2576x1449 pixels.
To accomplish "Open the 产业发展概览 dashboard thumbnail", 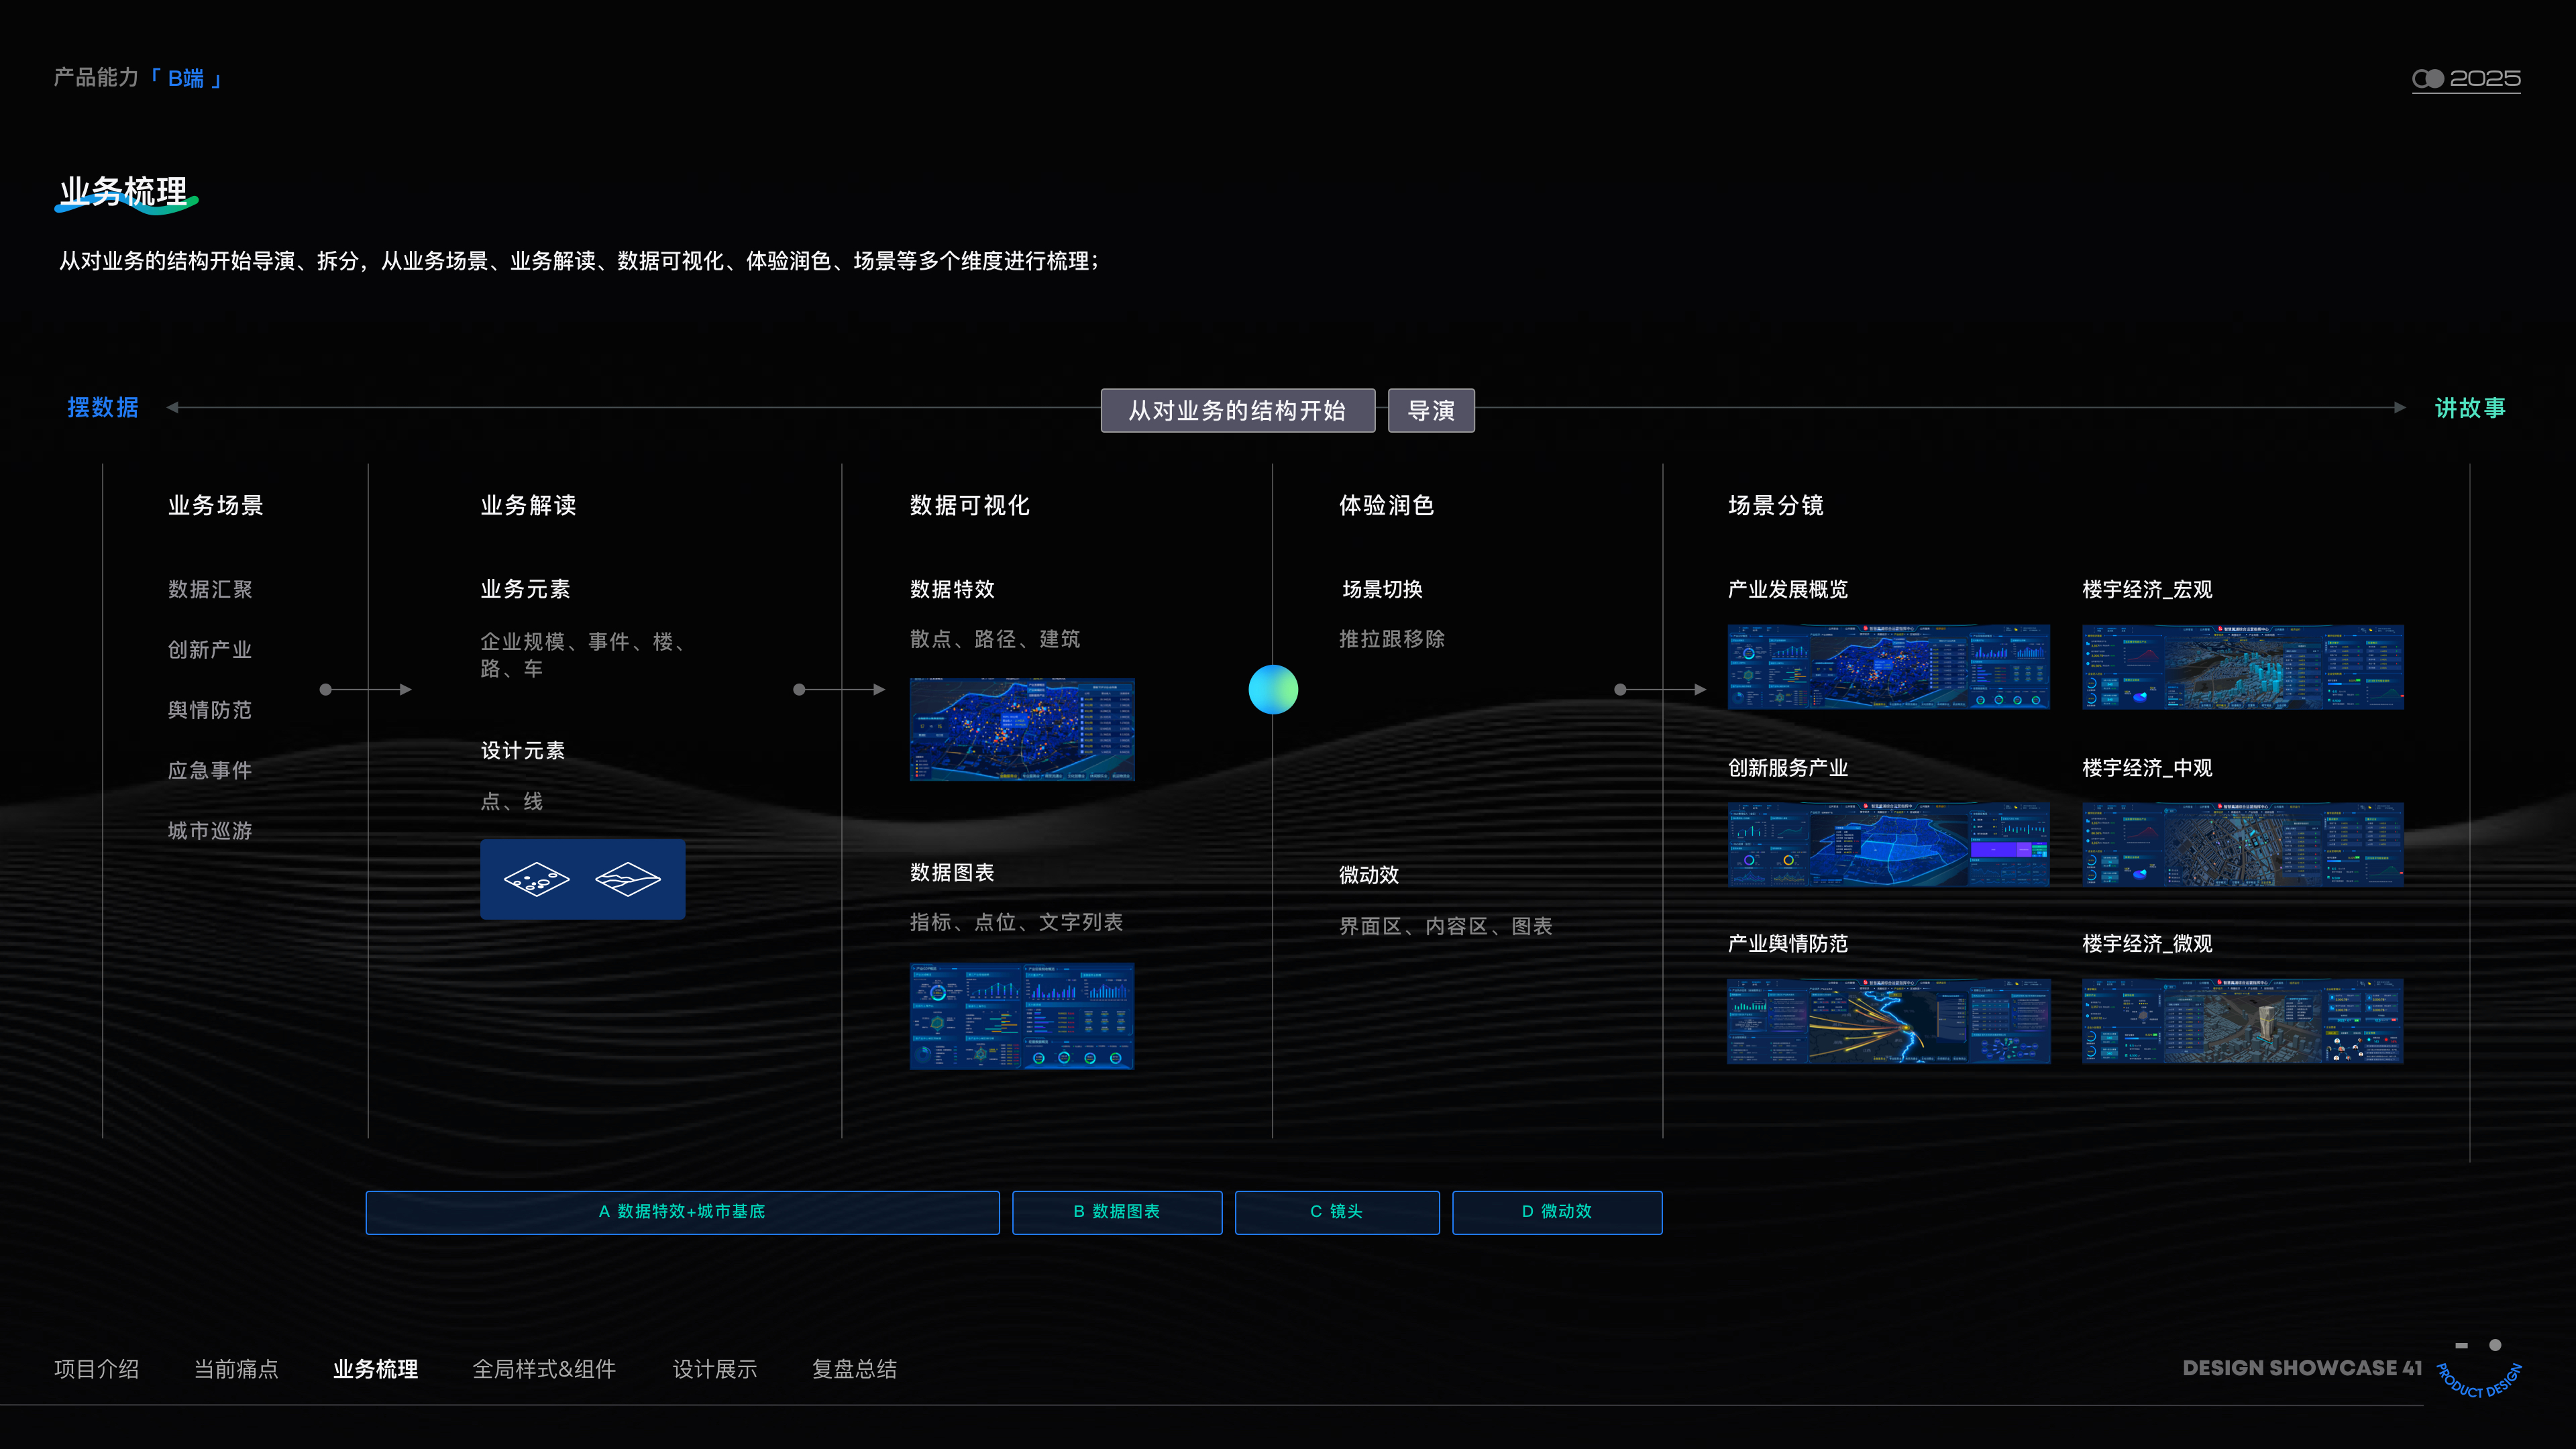I will (1888, 667).
